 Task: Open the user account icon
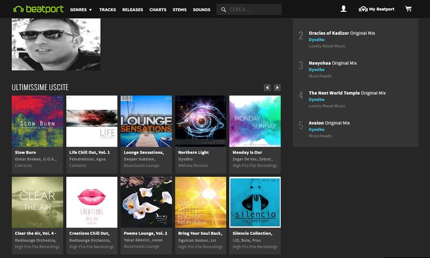[x=344, y=9]
